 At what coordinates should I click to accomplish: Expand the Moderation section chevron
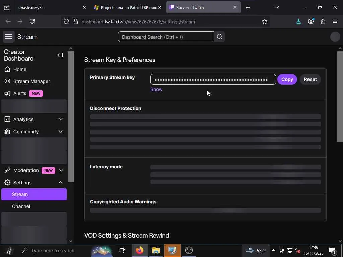(61, 170)
